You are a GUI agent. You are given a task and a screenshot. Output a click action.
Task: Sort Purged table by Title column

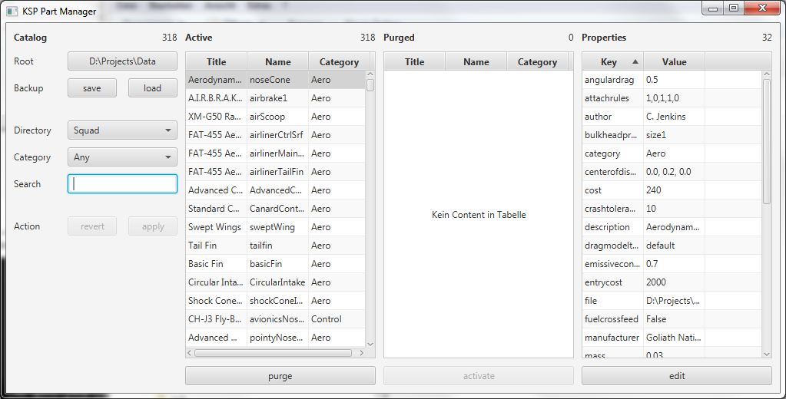coord(415,61)
